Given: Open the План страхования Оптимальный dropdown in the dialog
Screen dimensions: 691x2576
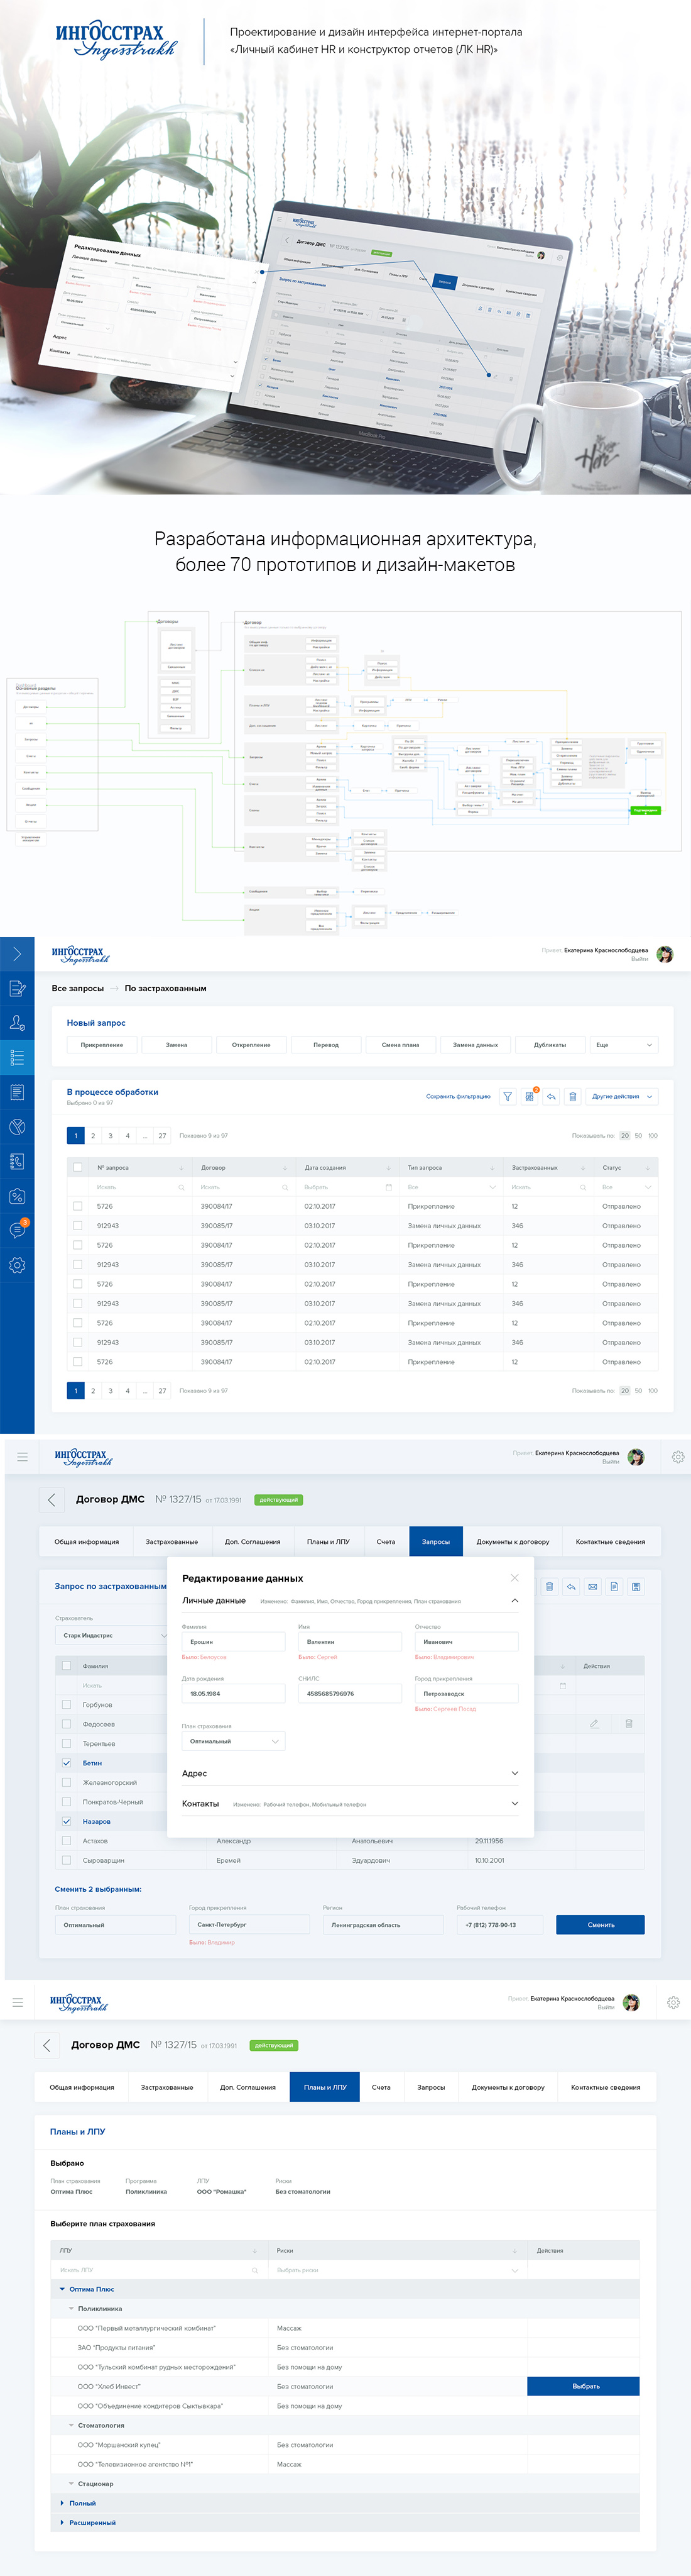Looking at the screenshot, I should 234,1741.
